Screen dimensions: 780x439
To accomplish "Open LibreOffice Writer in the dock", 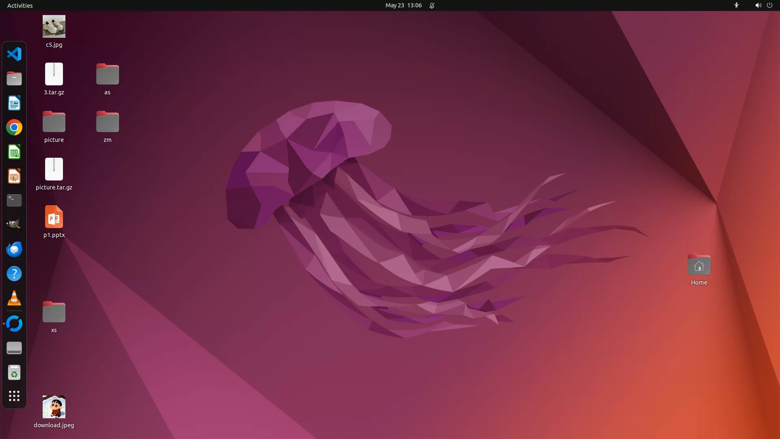I will (x=14, y=103).
